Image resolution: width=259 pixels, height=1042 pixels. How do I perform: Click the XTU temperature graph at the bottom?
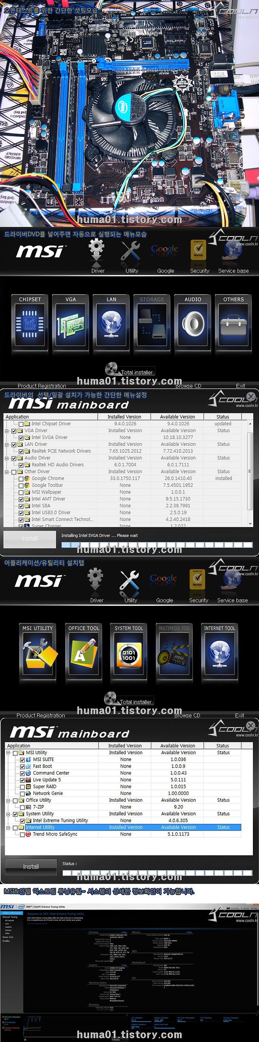coord(76,1027)
